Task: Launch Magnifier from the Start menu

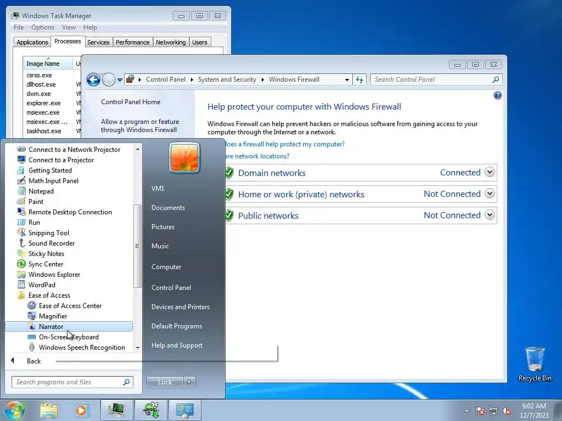Action: click(x=53, y=316)
